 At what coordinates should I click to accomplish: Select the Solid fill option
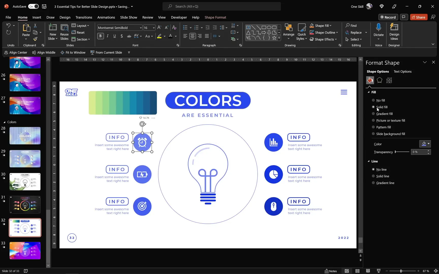[380, 107]
